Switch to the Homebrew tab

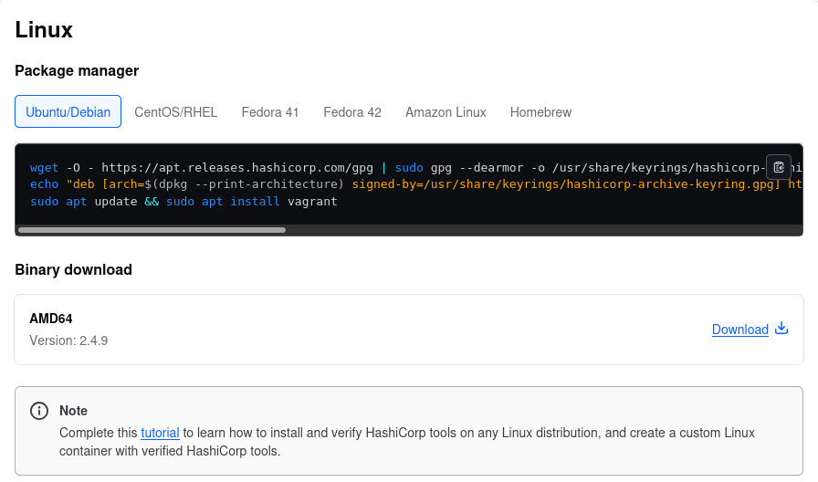(540, 112)
